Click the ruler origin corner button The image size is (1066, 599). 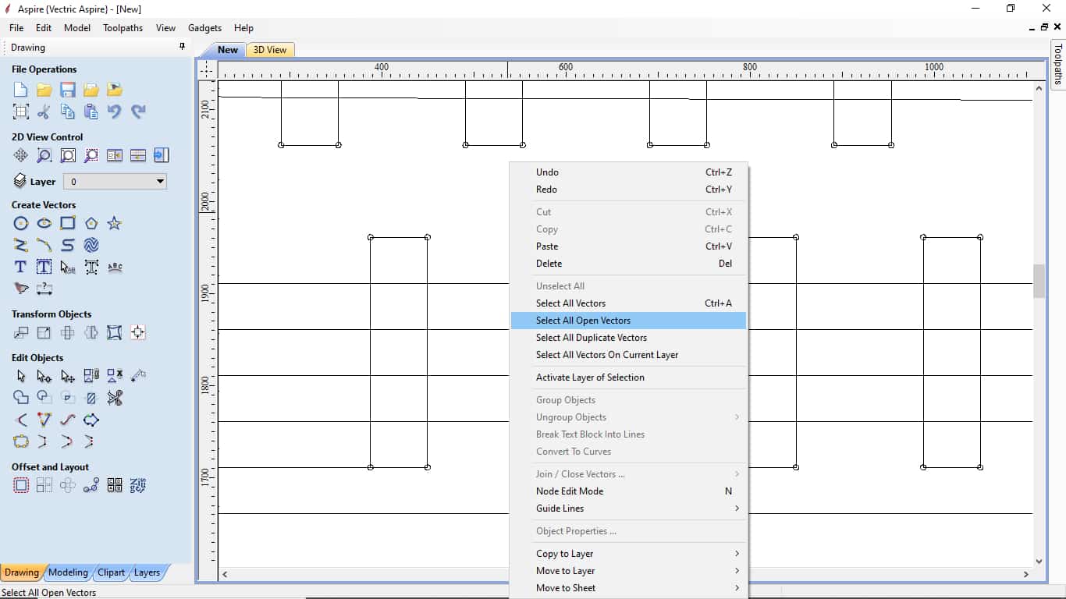(x=206, y=69)
